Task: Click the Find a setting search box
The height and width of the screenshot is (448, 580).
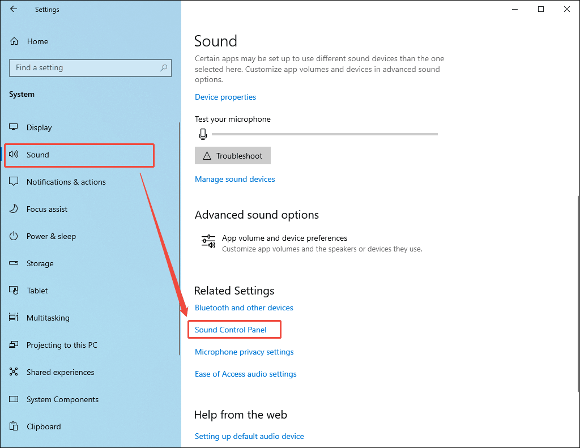Action: click(x=91, y=67)
